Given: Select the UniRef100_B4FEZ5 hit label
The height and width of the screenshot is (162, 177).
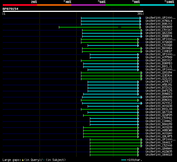Looking at the screenshot, I should tap(159, 91).
